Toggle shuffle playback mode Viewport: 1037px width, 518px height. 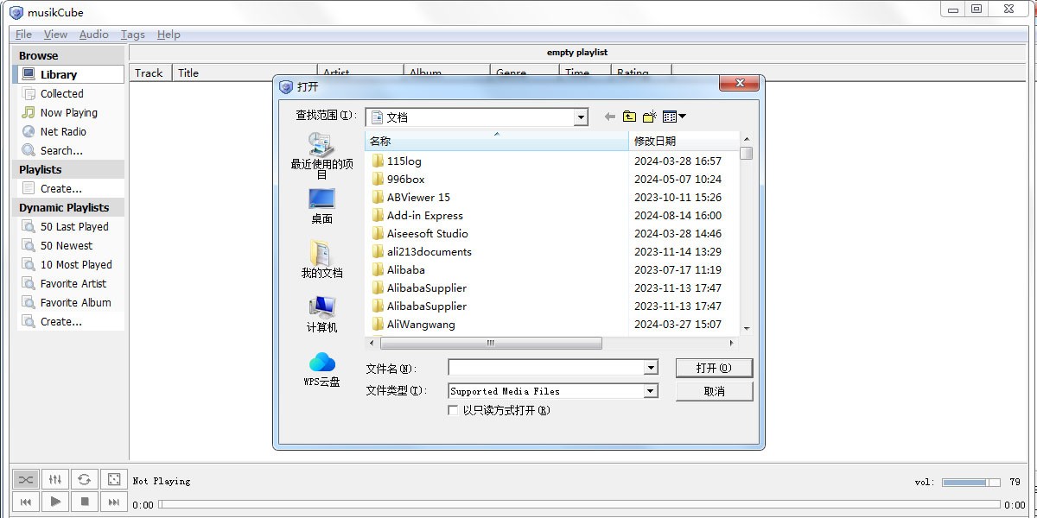(26, 479)
